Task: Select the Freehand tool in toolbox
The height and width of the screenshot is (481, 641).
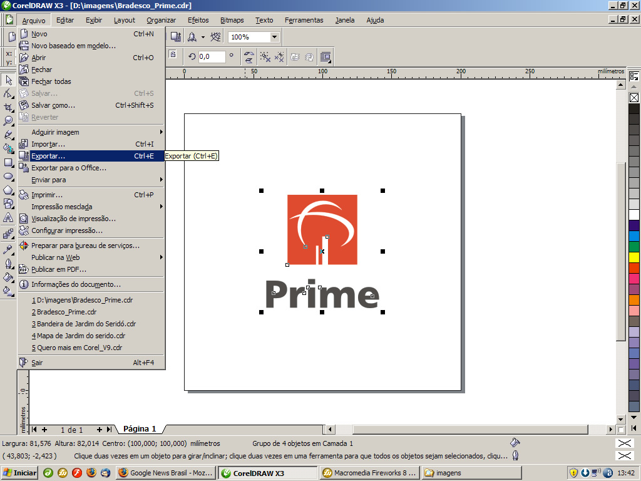Action: pos(8,135)
